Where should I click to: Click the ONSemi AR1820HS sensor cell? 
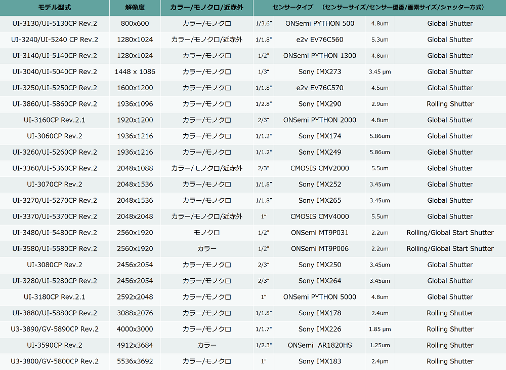coord(320,345)
